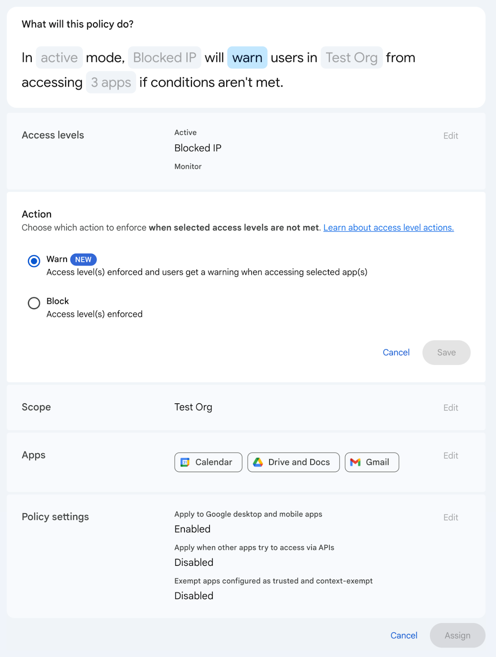Click the 'active' mode chip
Viewport: 496px width, 657px height.
point(59,57)
